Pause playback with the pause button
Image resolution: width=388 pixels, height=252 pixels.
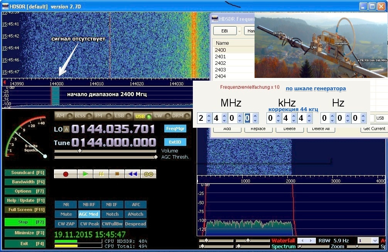101,174
